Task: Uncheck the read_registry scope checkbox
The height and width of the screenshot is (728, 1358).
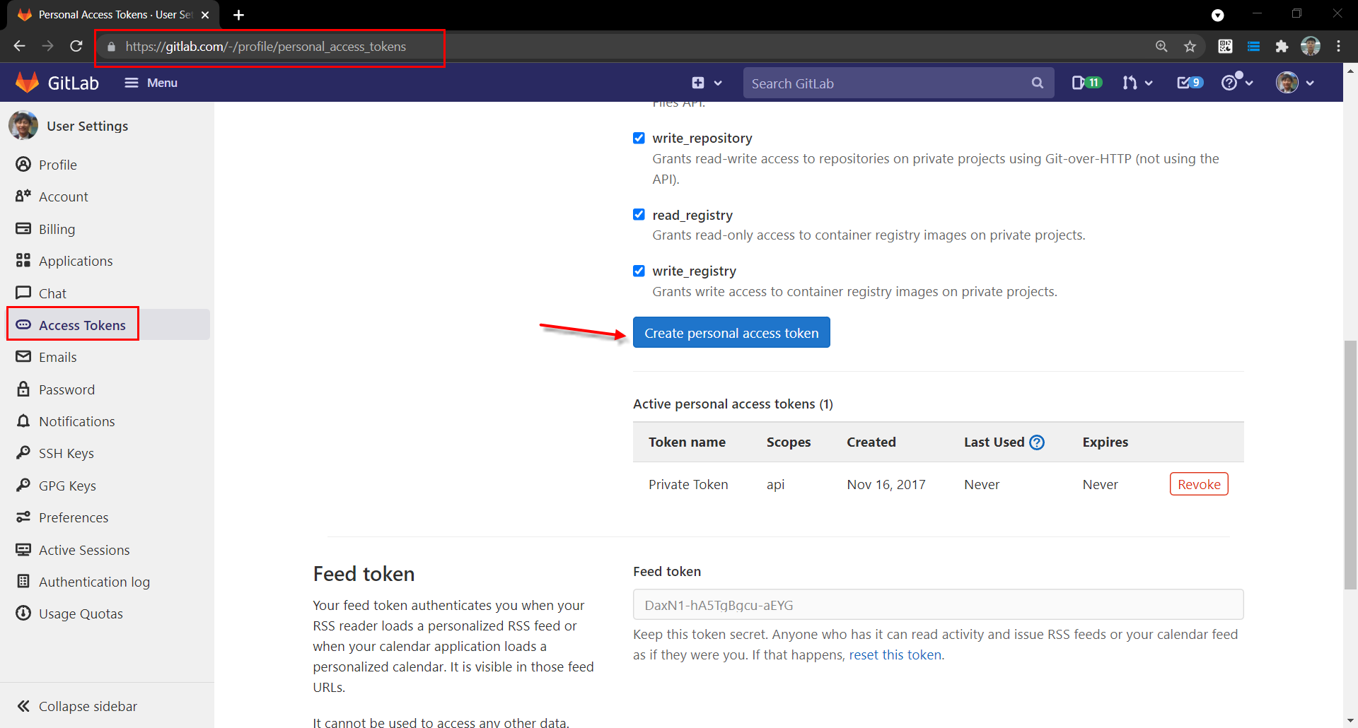Action: pos(639,214)
